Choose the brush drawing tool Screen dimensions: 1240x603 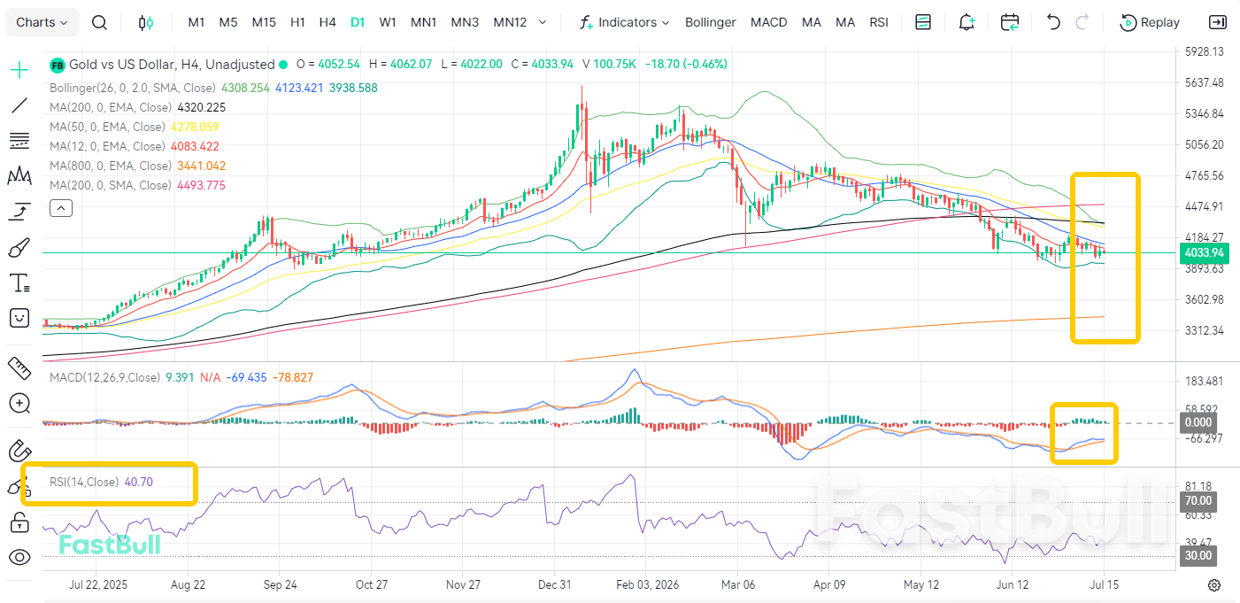tap(19, 247)
